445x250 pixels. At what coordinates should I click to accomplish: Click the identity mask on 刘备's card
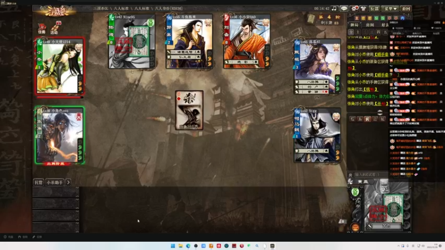click(x=266, y=23)
